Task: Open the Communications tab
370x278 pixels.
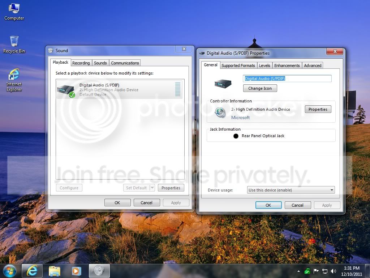Action: [125, 63]
